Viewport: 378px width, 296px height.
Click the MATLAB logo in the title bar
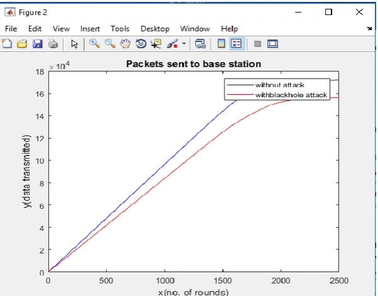[10, 12]
